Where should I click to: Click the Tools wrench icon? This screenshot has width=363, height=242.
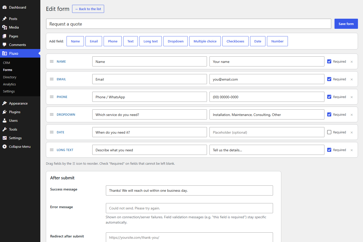pyautogui.click(x=5, y=129)
